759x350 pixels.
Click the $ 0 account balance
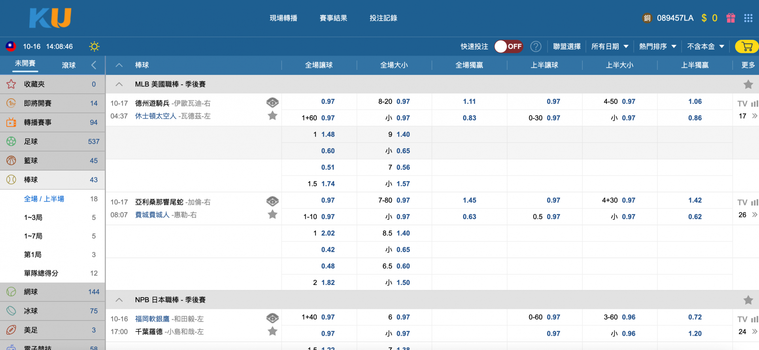(709, 18)
